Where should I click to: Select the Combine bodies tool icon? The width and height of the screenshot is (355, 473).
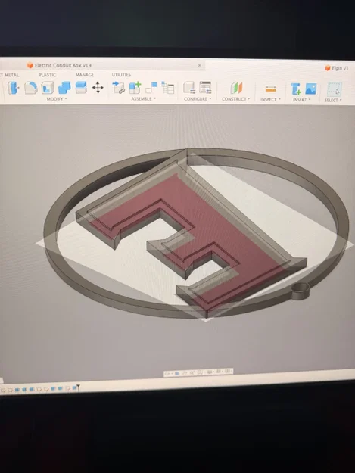pos(64,88)
